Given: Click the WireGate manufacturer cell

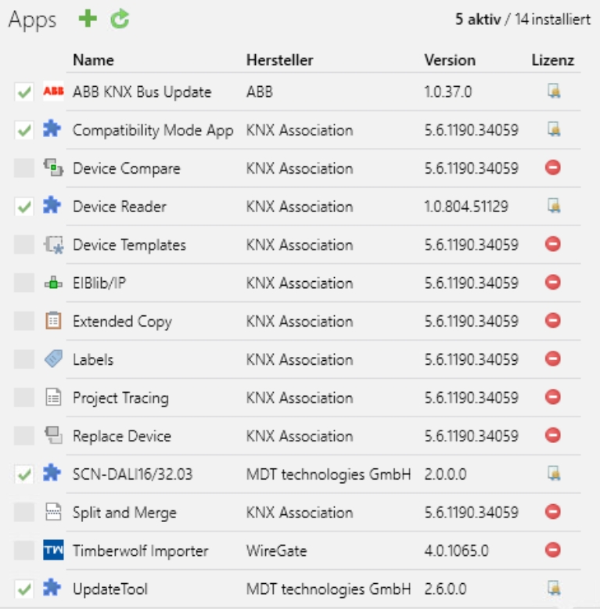Looking at the screenshot, I should pos(277,551).
